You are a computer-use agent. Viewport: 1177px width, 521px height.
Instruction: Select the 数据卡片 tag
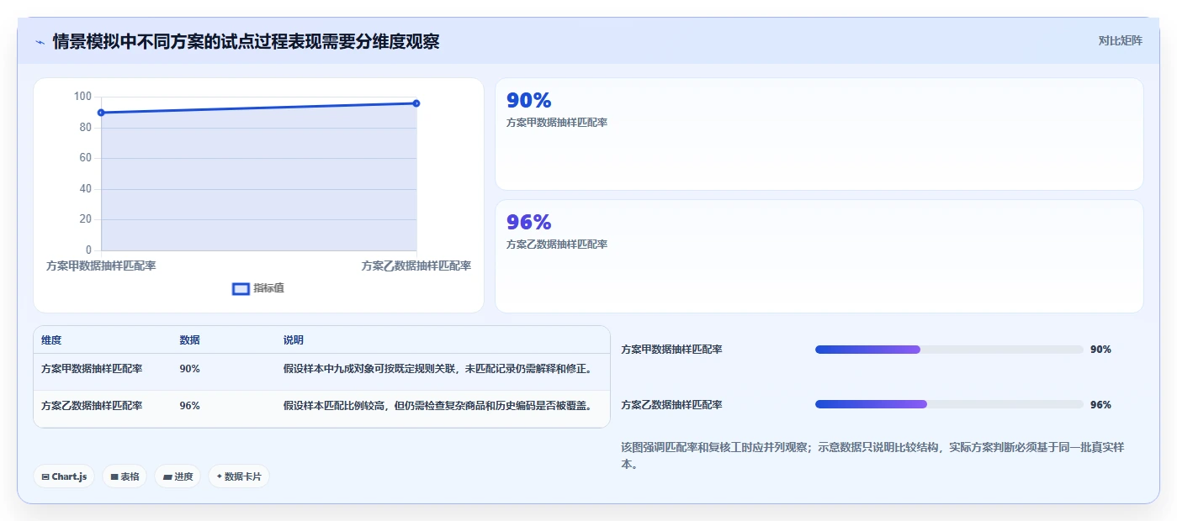[x=239, y=476]
